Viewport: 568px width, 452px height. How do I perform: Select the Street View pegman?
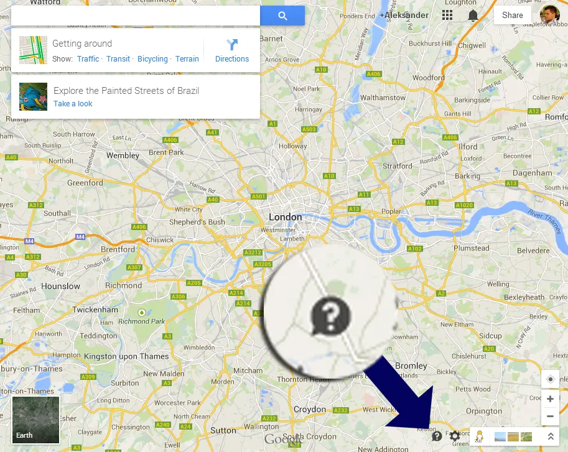[479, 436]
